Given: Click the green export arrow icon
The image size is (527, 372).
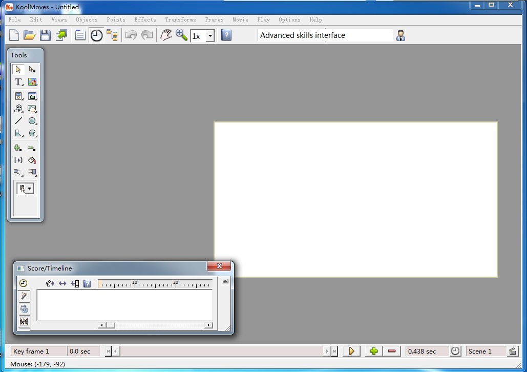Looking at the screenshot, I should pos(61,35).
